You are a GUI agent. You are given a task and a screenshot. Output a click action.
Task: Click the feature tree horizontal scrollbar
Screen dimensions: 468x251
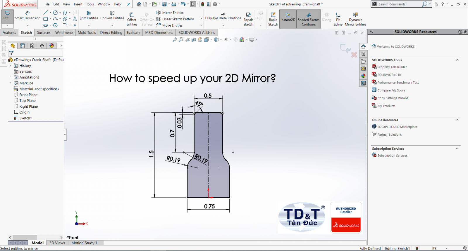25,238
